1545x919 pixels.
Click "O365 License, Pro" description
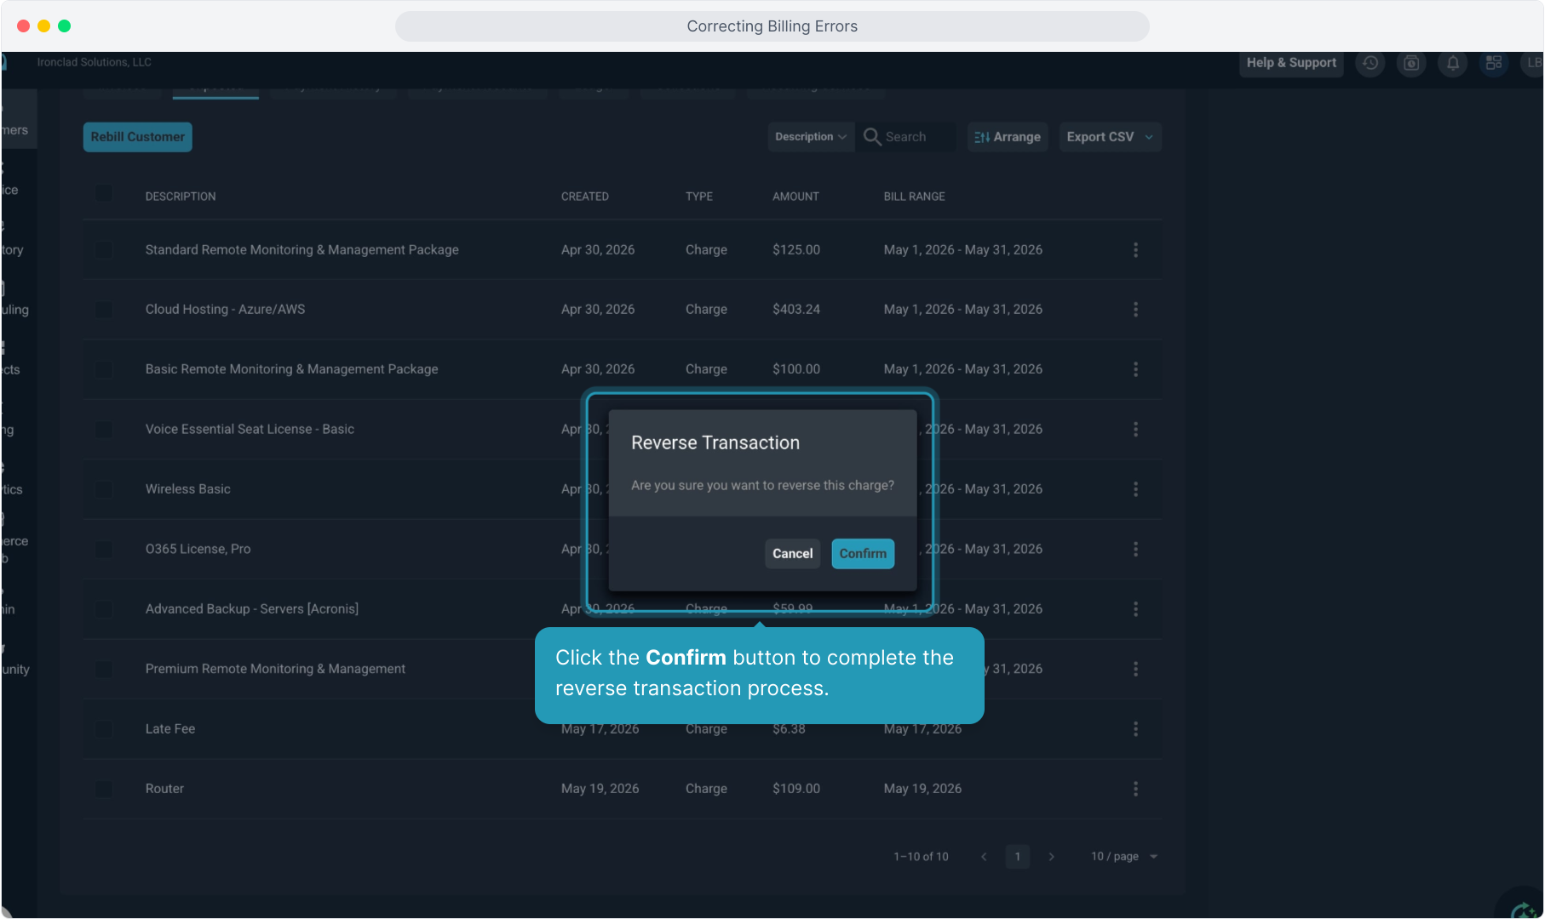pos(198,550)
